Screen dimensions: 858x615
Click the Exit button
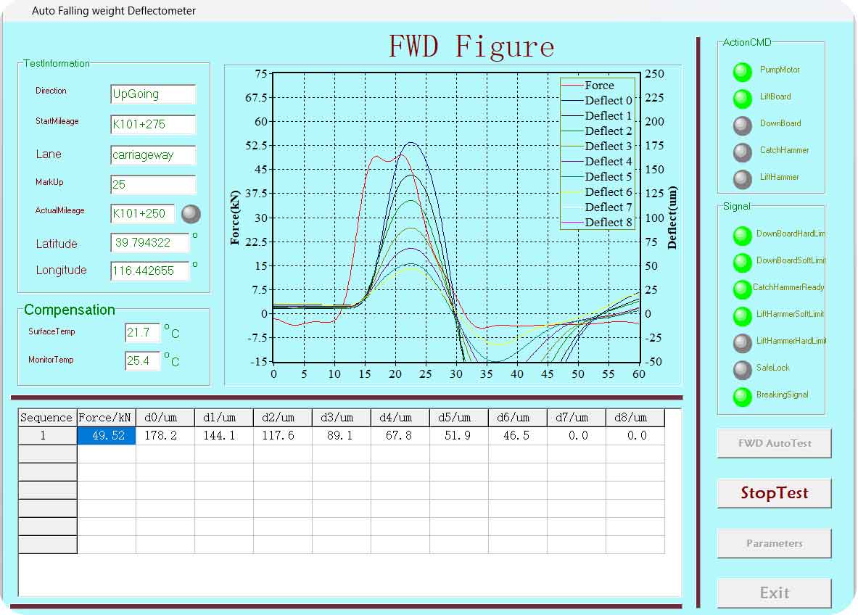coord(775,593)
